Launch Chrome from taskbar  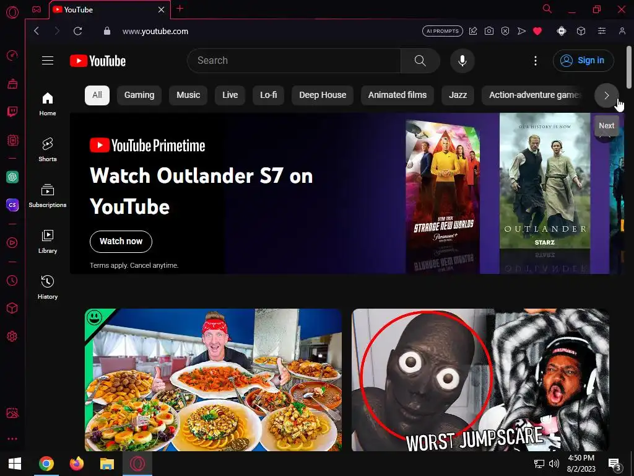(x=46, y=464)
